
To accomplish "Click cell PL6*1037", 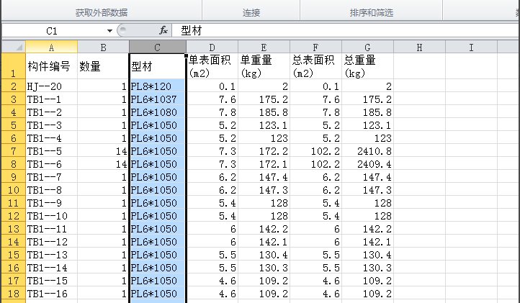I will 158,99.
